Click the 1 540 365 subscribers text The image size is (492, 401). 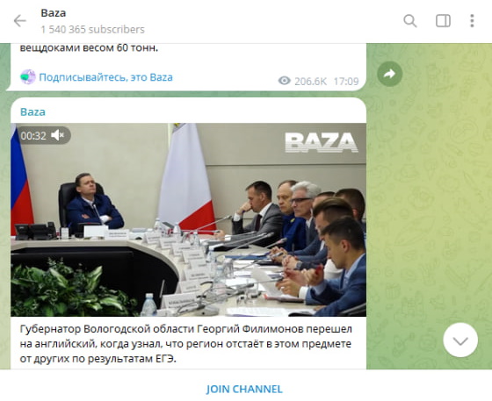pyautogui.click(x=92, y=30)
